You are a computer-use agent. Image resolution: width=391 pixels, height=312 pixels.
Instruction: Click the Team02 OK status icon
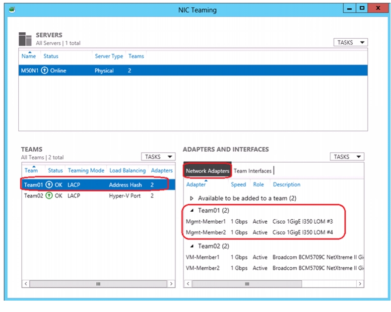tap(49, 195)
